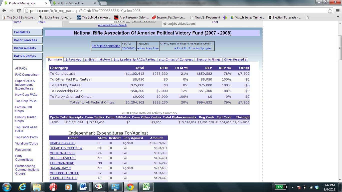Open Windows Explorer folder in taskbar
Image resolution: width=342 pixels, height=192 pixels.
(x=37, y=187)
